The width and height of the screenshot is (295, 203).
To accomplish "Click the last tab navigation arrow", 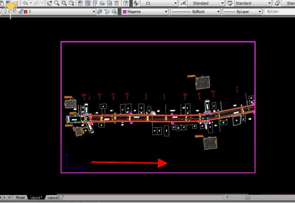I will pos(9,197).
